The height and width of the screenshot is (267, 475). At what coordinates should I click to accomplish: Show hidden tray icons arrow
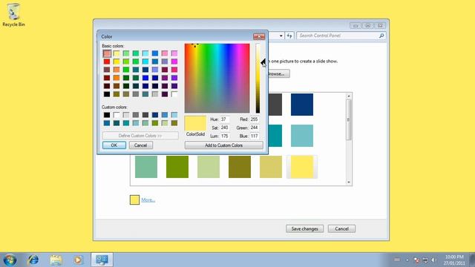(x=407, y=260)
